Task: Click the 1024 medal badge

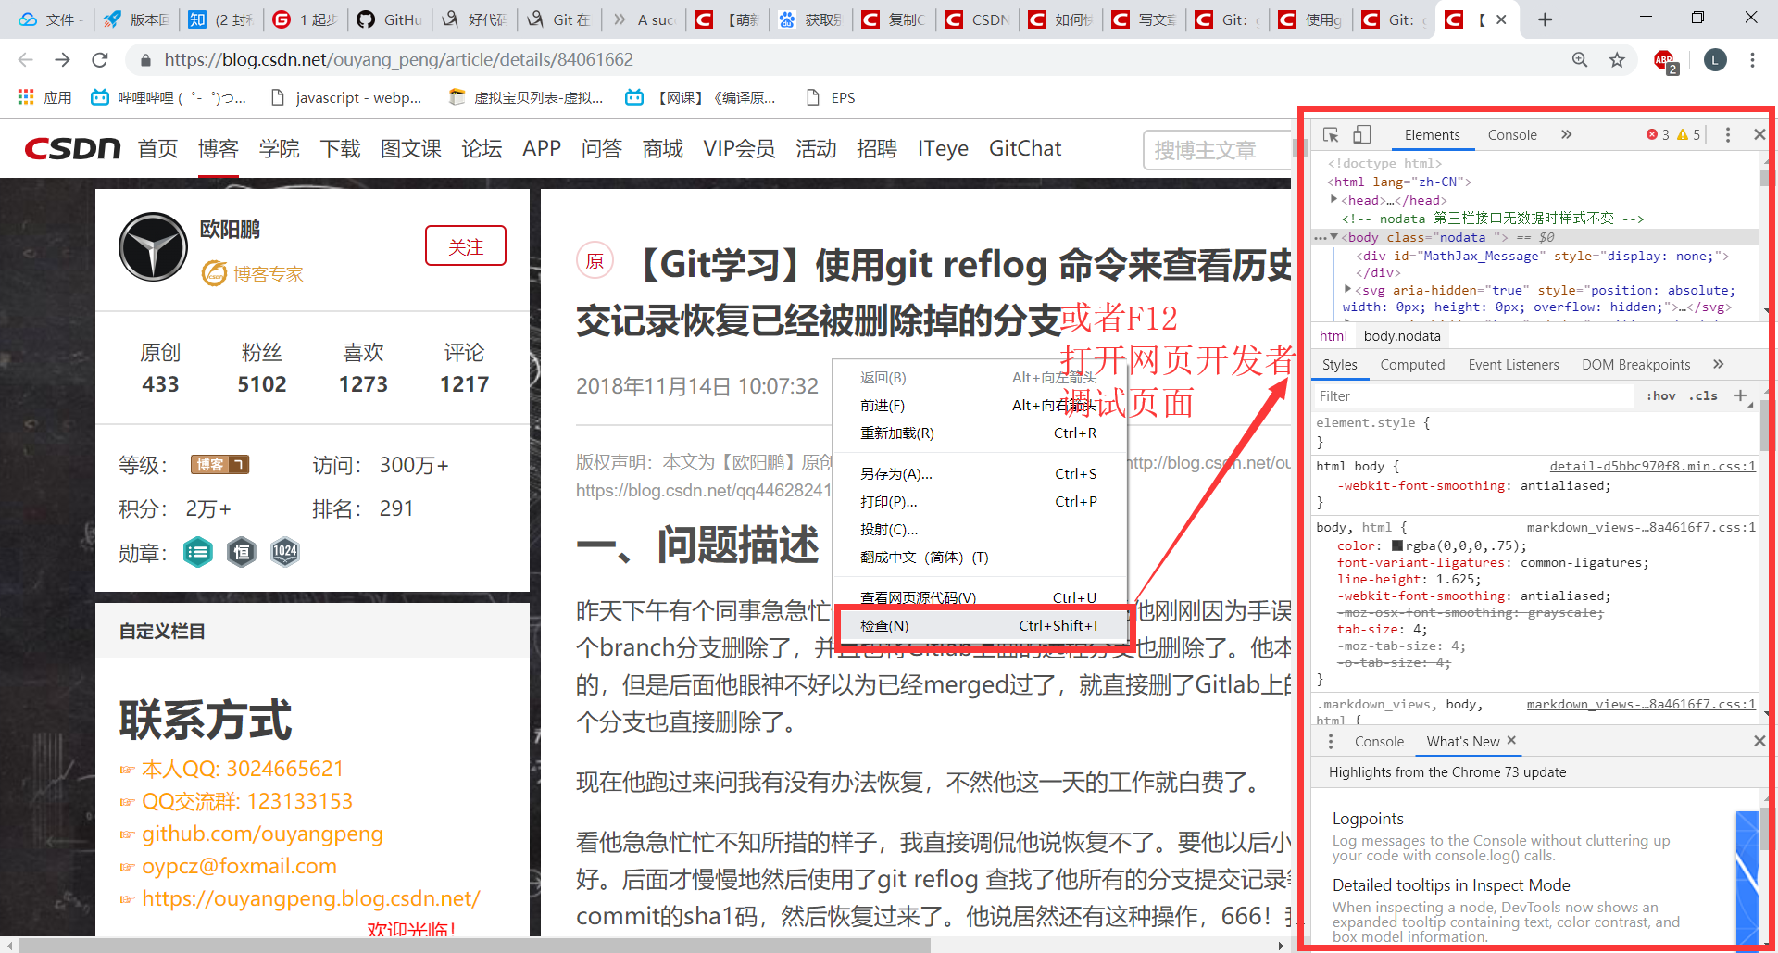Action: 285,552
